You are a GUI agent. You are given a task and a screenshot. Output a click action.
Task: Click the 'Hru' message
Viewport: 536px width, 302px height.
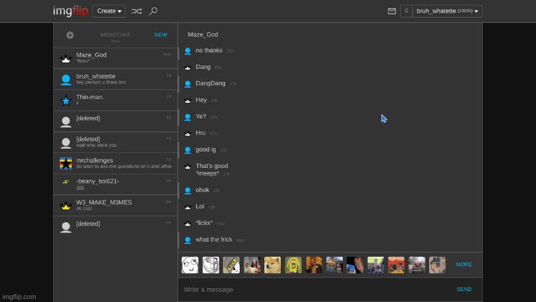200,133
